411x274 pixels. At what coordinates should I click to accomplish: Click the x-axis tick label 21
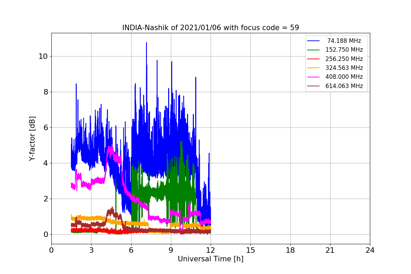(330, 250)
